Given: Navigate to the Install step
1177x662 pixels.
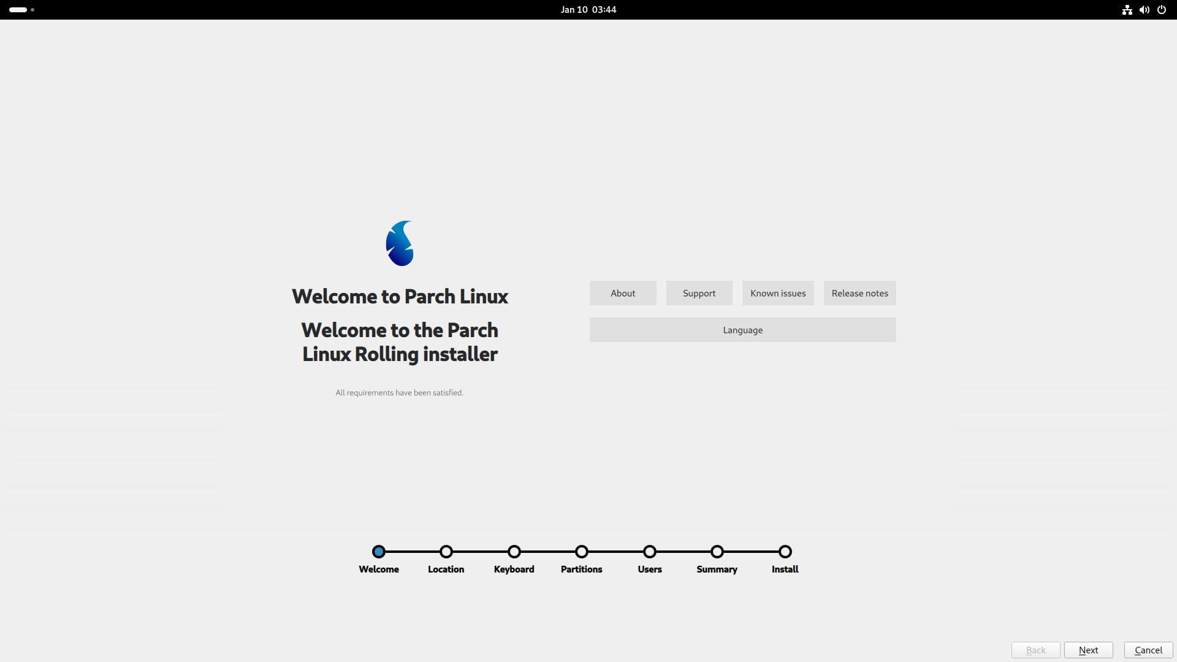Looking at the screenshot, I should 783,551.
